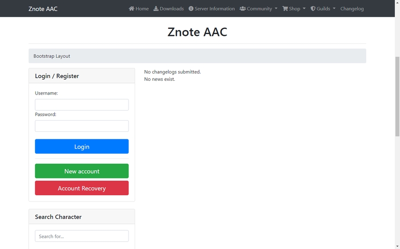The width and height of the screenshot is (400, 249).
Task: Click the Server Information info icon
Action: point(191,8)
